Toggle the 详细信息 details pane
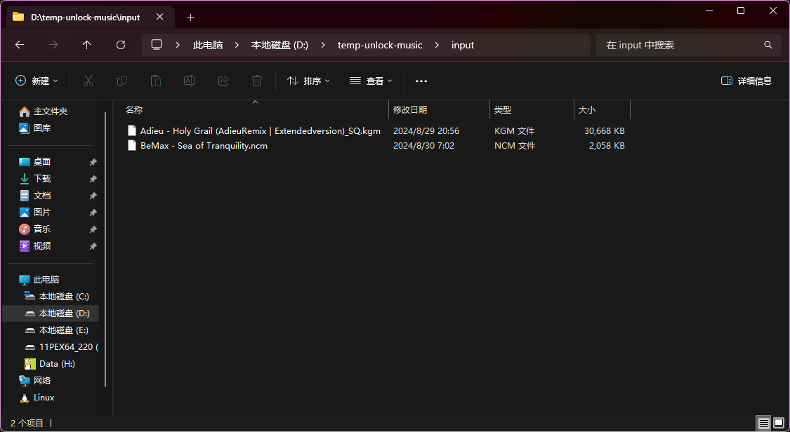Image resolution: width=790 pixels, height=432 pixels. (746, 81)
